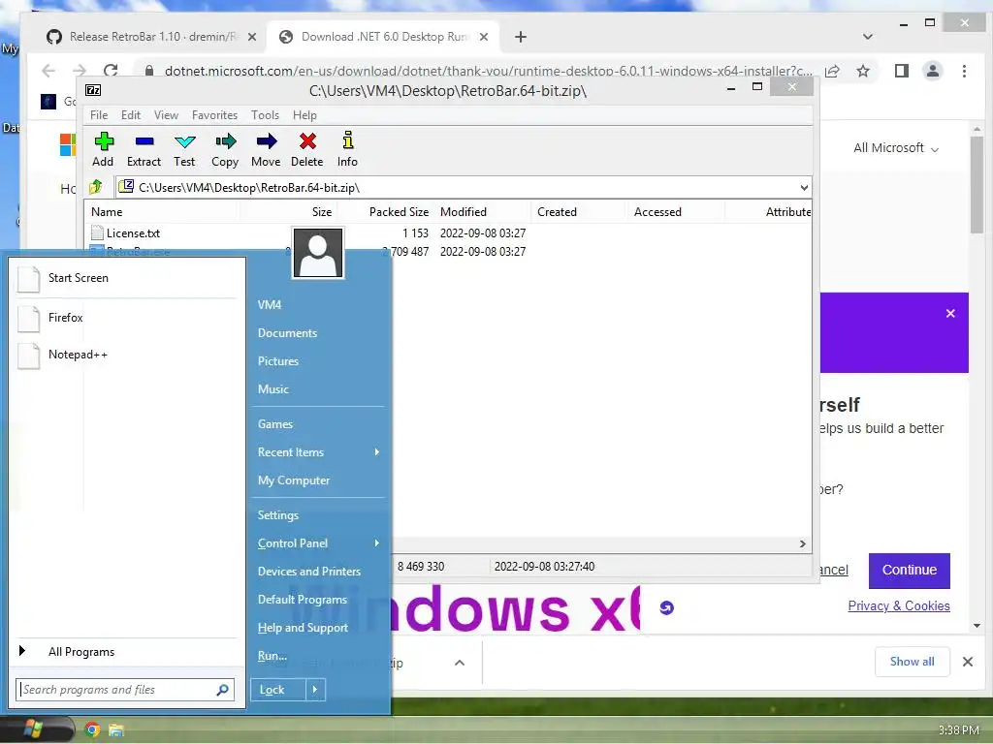The image size is (993, 744).
Task: Expand the 7-Zip address path dropdown
Action: coord(804,187)
